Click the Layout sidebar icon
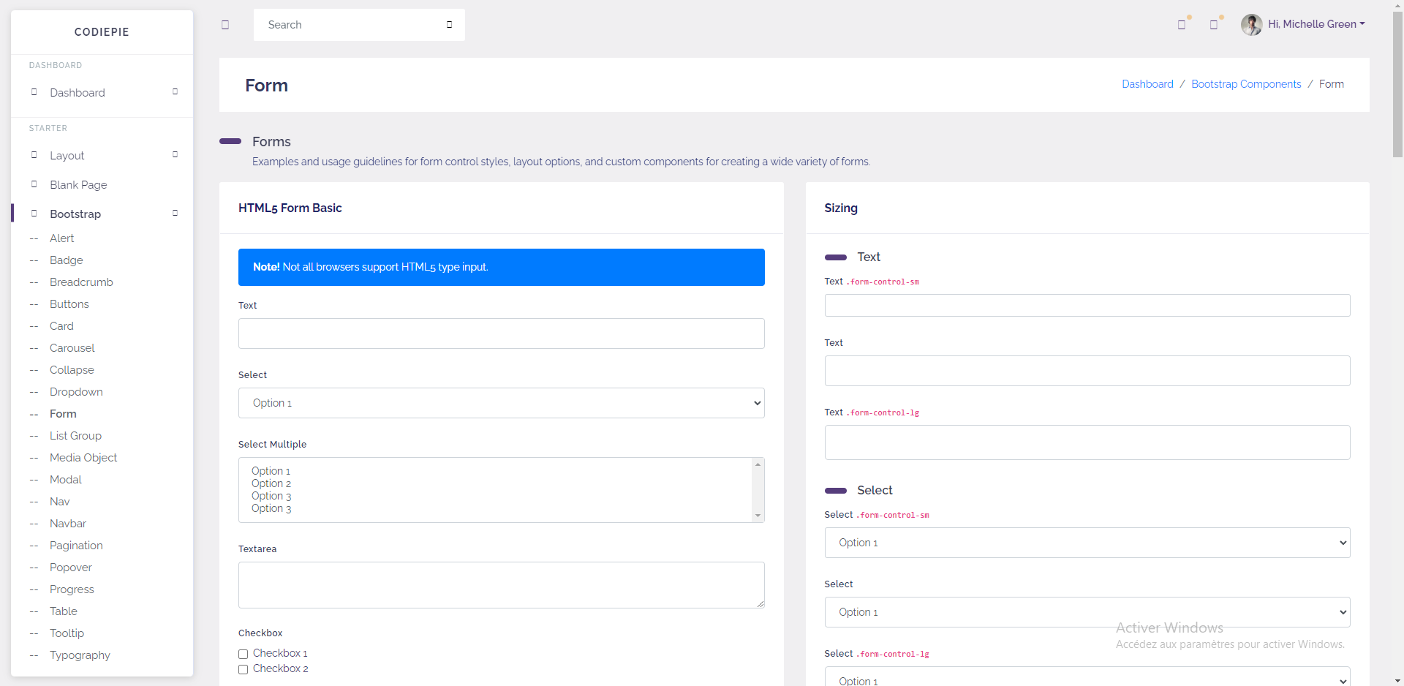The width and height of the screenshot is (1404, 686). click(34, 155)
